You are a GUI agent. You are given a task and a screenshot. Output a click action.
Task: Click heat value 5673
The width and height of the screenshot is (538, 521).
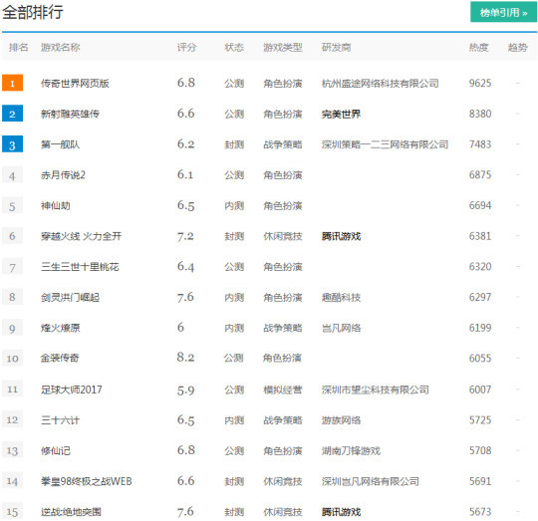click(x=480, y=512)
